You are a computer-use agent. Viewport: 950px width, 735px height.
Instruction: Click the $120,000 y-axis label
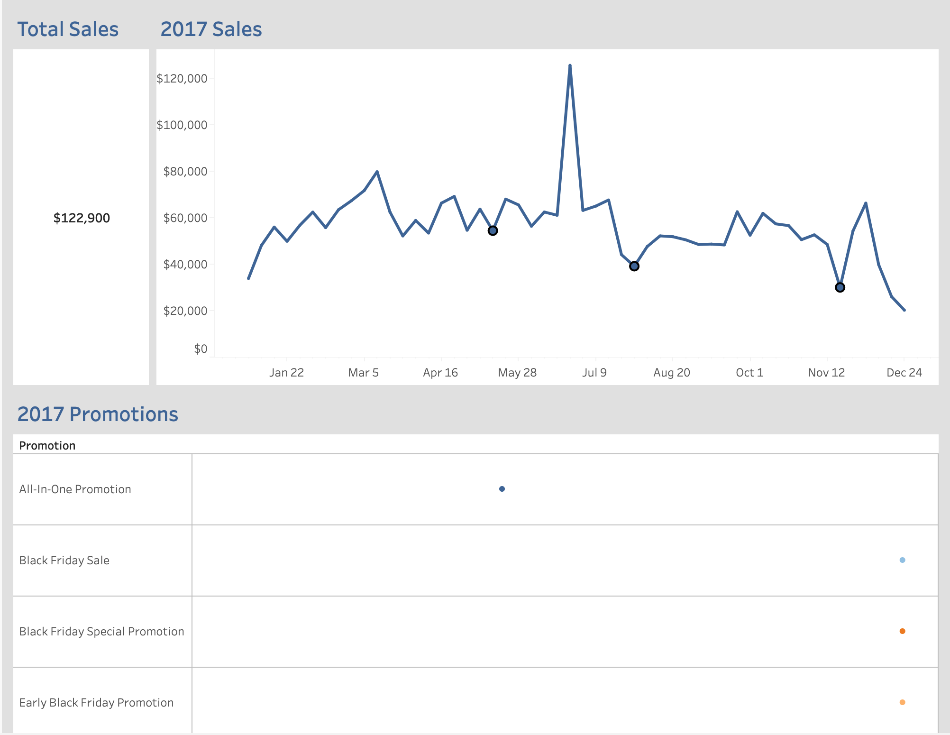click(182, 79)
